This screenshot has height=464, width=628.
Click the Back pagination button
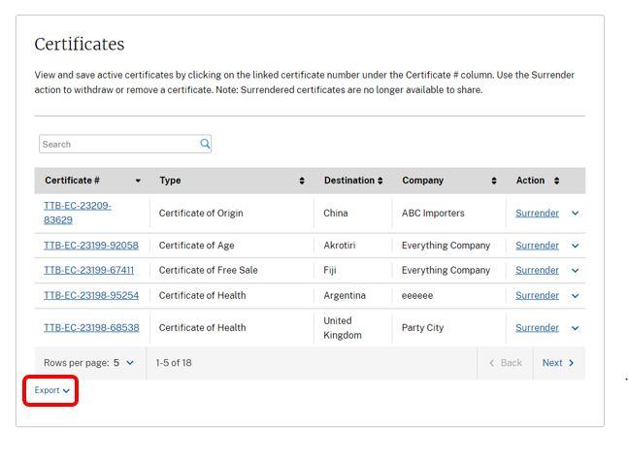pyautogui.click(x=505, y=363)
